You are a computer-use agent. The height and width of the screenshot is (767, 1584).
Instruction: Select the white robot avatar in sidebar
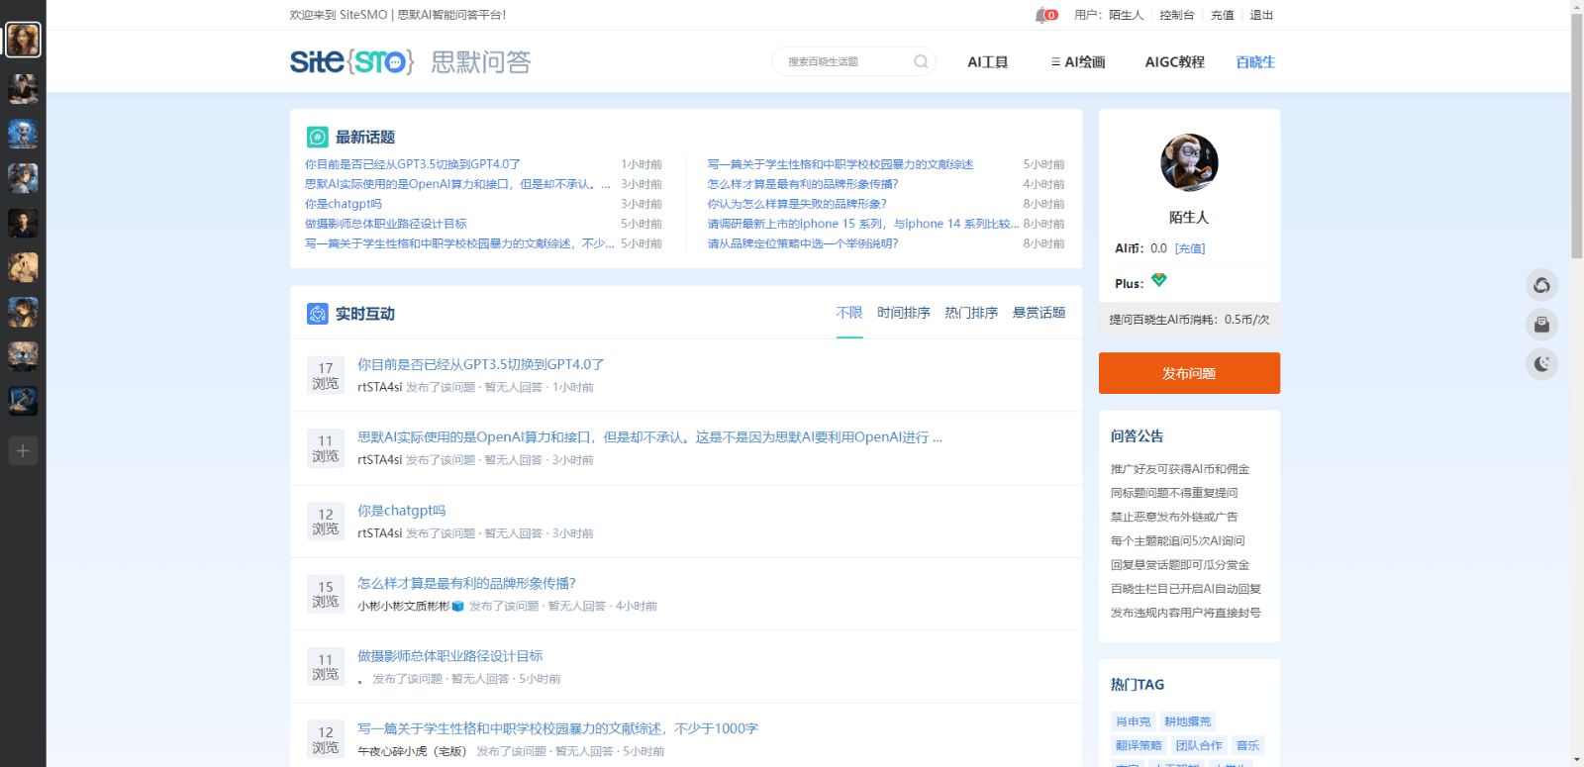pos(23,134)
